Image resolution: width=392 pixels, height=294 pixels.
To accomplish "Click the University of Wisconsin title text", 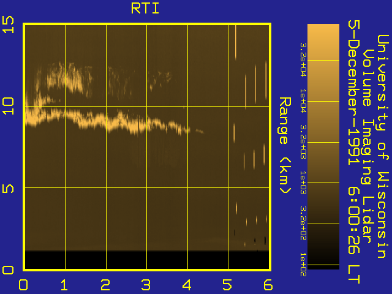I will [x=382, y=146].
